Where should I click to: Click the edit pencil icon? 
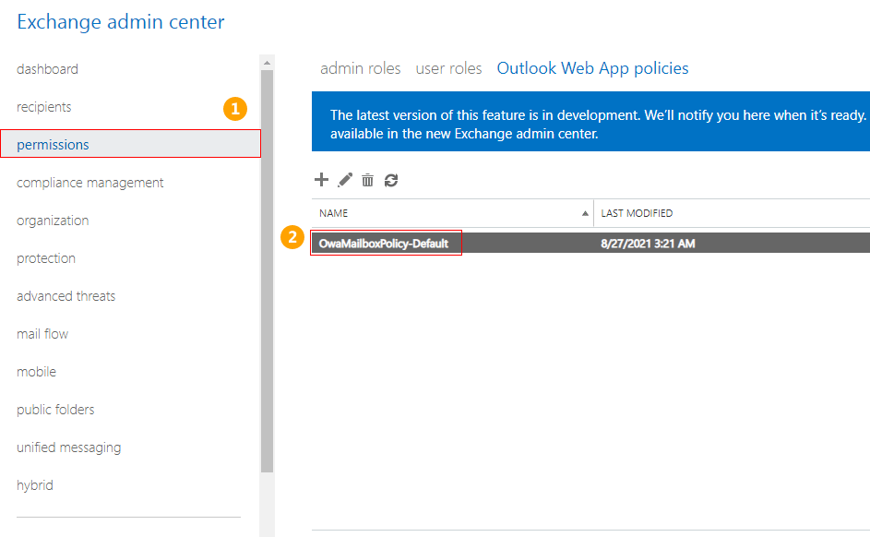pyautogui.click(x=345, y=181)
